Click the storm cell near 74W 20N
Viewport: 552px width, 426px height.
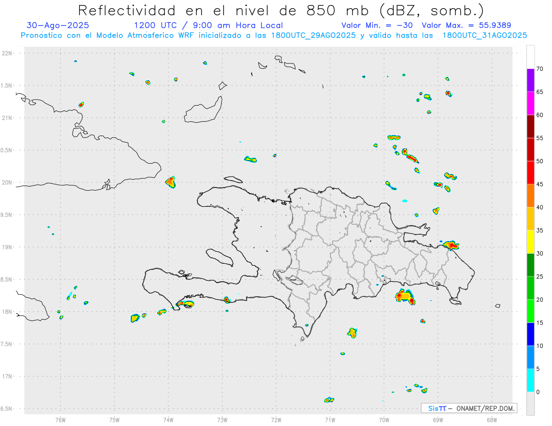tap(170, 182)
